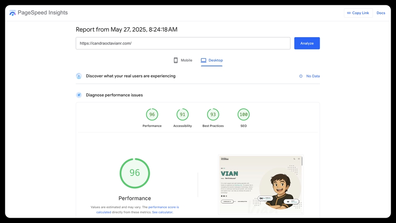Image resolution: width=396 pixels, height=223 pixels.
Task: Click the Best Practices label
Action: 213,126
